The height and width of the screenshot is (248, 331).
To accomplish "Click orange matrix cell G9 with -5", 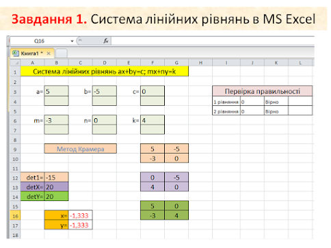I will click(176, 149).
